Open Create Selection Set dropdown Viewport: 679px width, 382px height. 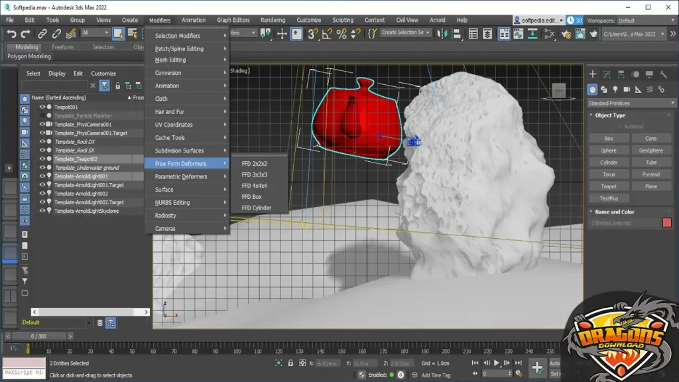click(406, 32)
